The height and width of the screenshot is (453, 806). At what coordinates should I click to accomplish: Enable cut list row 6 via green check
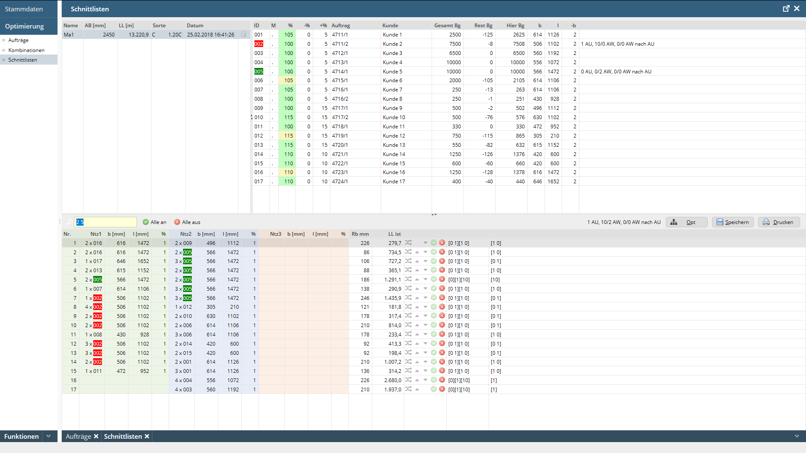click(x=434, y=289)
